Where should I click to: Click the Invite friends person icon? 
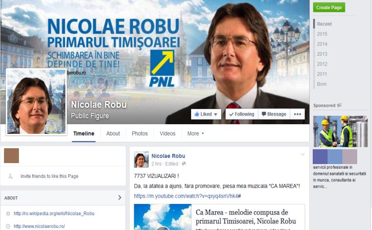click(10, 176)
